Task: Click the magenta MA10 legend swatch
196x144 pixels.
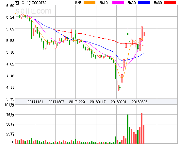Action: coord(118,2)
